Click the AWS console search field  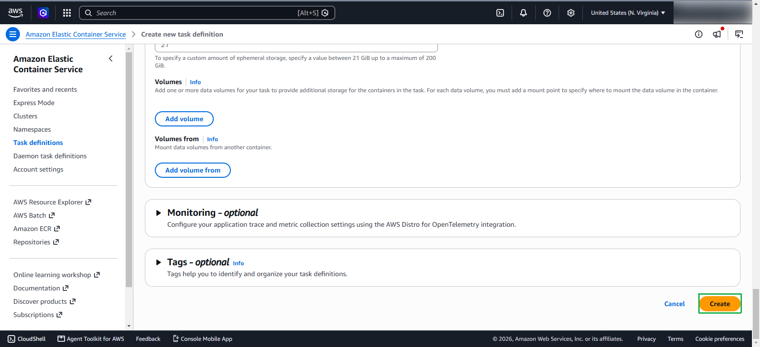click(x=207, y=13)
